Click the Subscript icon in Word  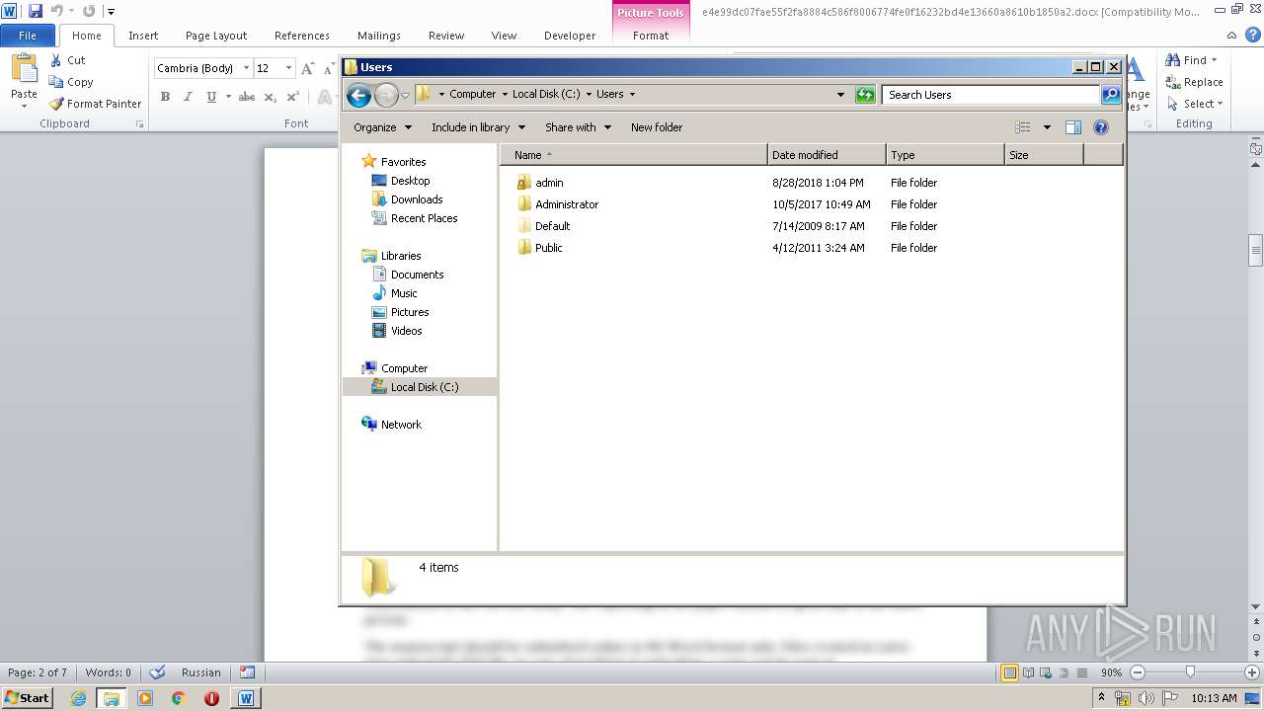pyautogui.click(x=271, y=97)
